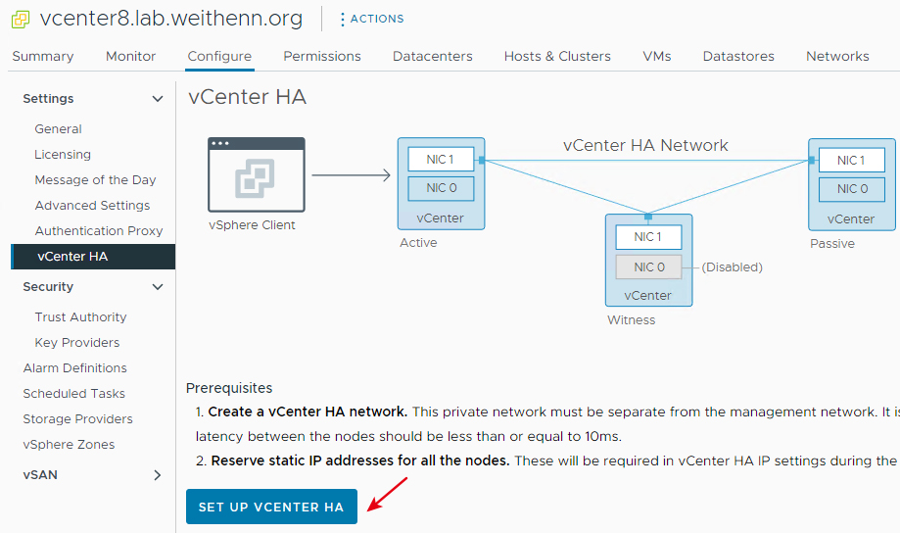
Task: Click NIC 1 on the Witness node
Action: [x=648, y=237]
